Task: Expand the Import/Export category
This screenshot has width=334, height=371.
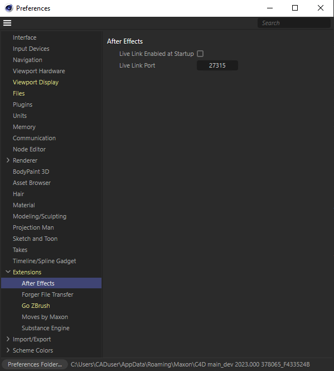Action: tap(8, 339)
